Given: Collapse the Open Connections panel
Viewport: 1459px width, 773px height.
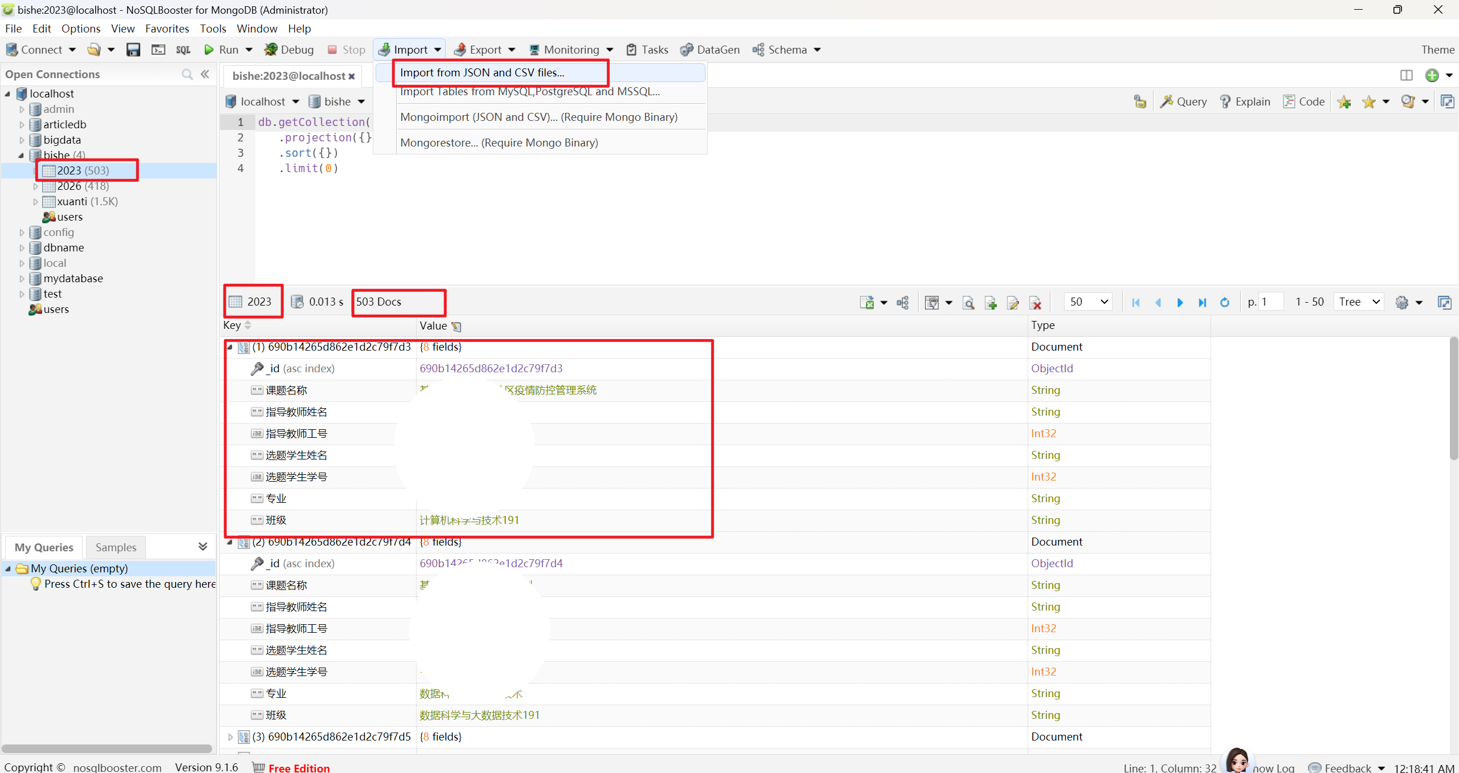Looking at the screenshot, I should [x=205, y=74].
